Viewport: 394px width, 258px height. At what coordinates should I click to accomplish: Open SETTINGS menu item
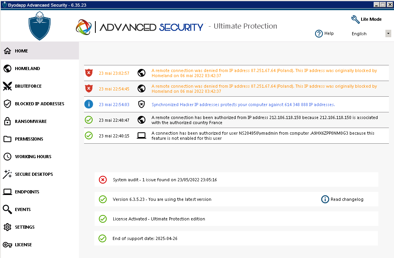coord(40,227)
